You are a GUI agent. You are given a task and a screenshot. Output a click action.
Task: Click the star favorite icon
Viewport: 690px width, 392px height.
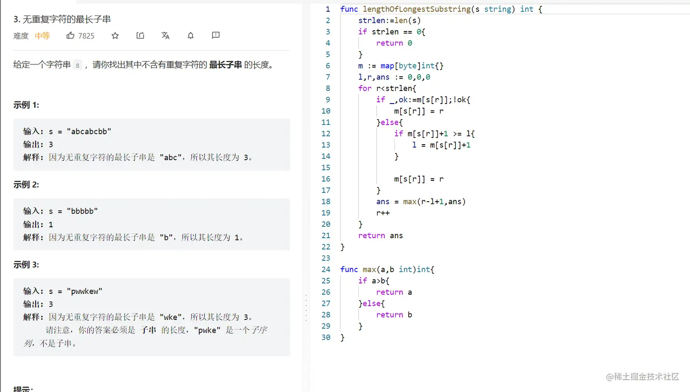(x=115, y=36)
